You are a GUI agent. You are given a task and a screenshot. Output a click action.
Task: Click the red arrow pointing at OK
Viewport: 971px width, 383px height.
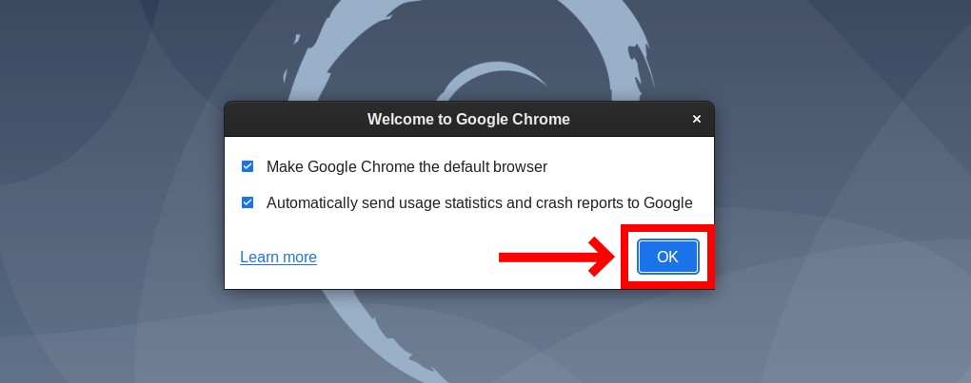coord(557,257)
